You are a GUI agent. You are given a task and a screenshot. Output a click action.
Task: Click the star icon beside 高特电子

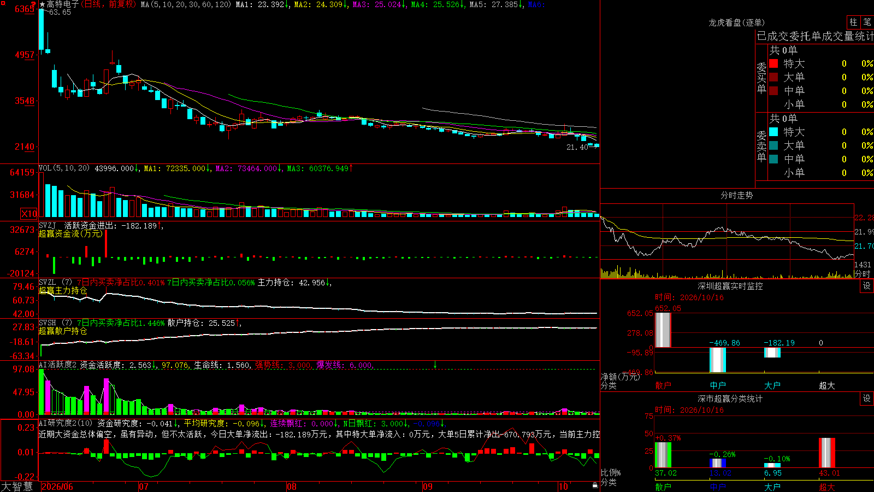[x=43, y=4]
